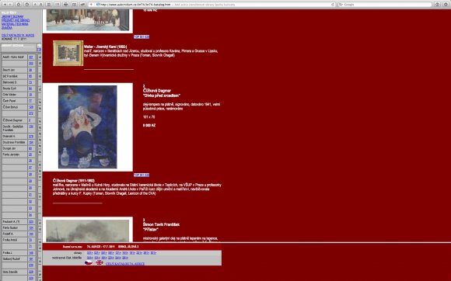Viewport: 451px width, 281px height.
Task: Open the JMENNÝ SEZNAM sidebar link
Action: (12, 16)
